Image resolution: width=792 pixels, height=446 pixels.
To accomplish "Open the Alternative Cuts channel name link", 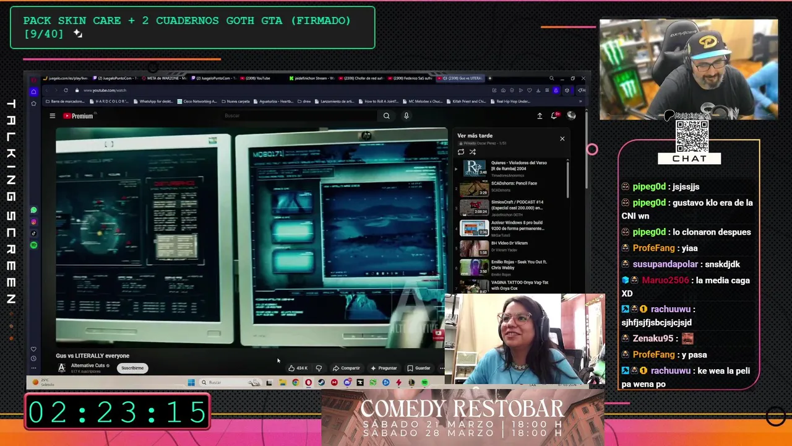I will [x=88, y=365].
